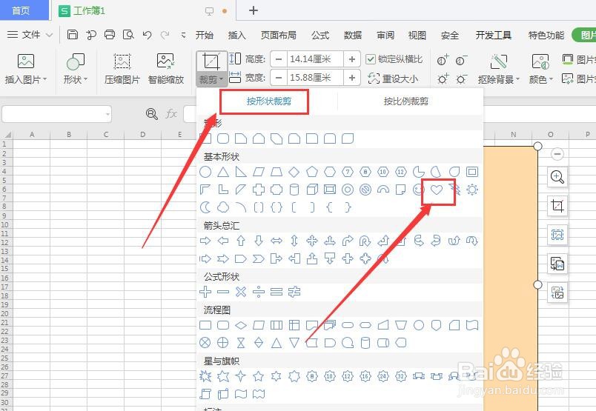
Task: Click the select-all corner of the grid
Action: tap(7, 135)
